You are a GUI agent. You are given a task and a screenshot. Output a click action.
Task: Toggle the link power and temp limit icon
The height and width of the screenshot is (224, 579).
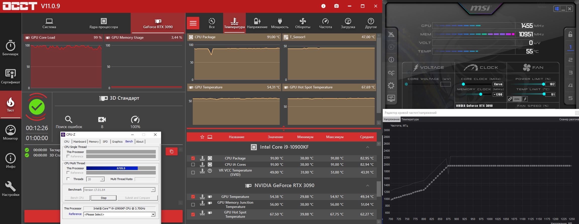click(510, 99)
